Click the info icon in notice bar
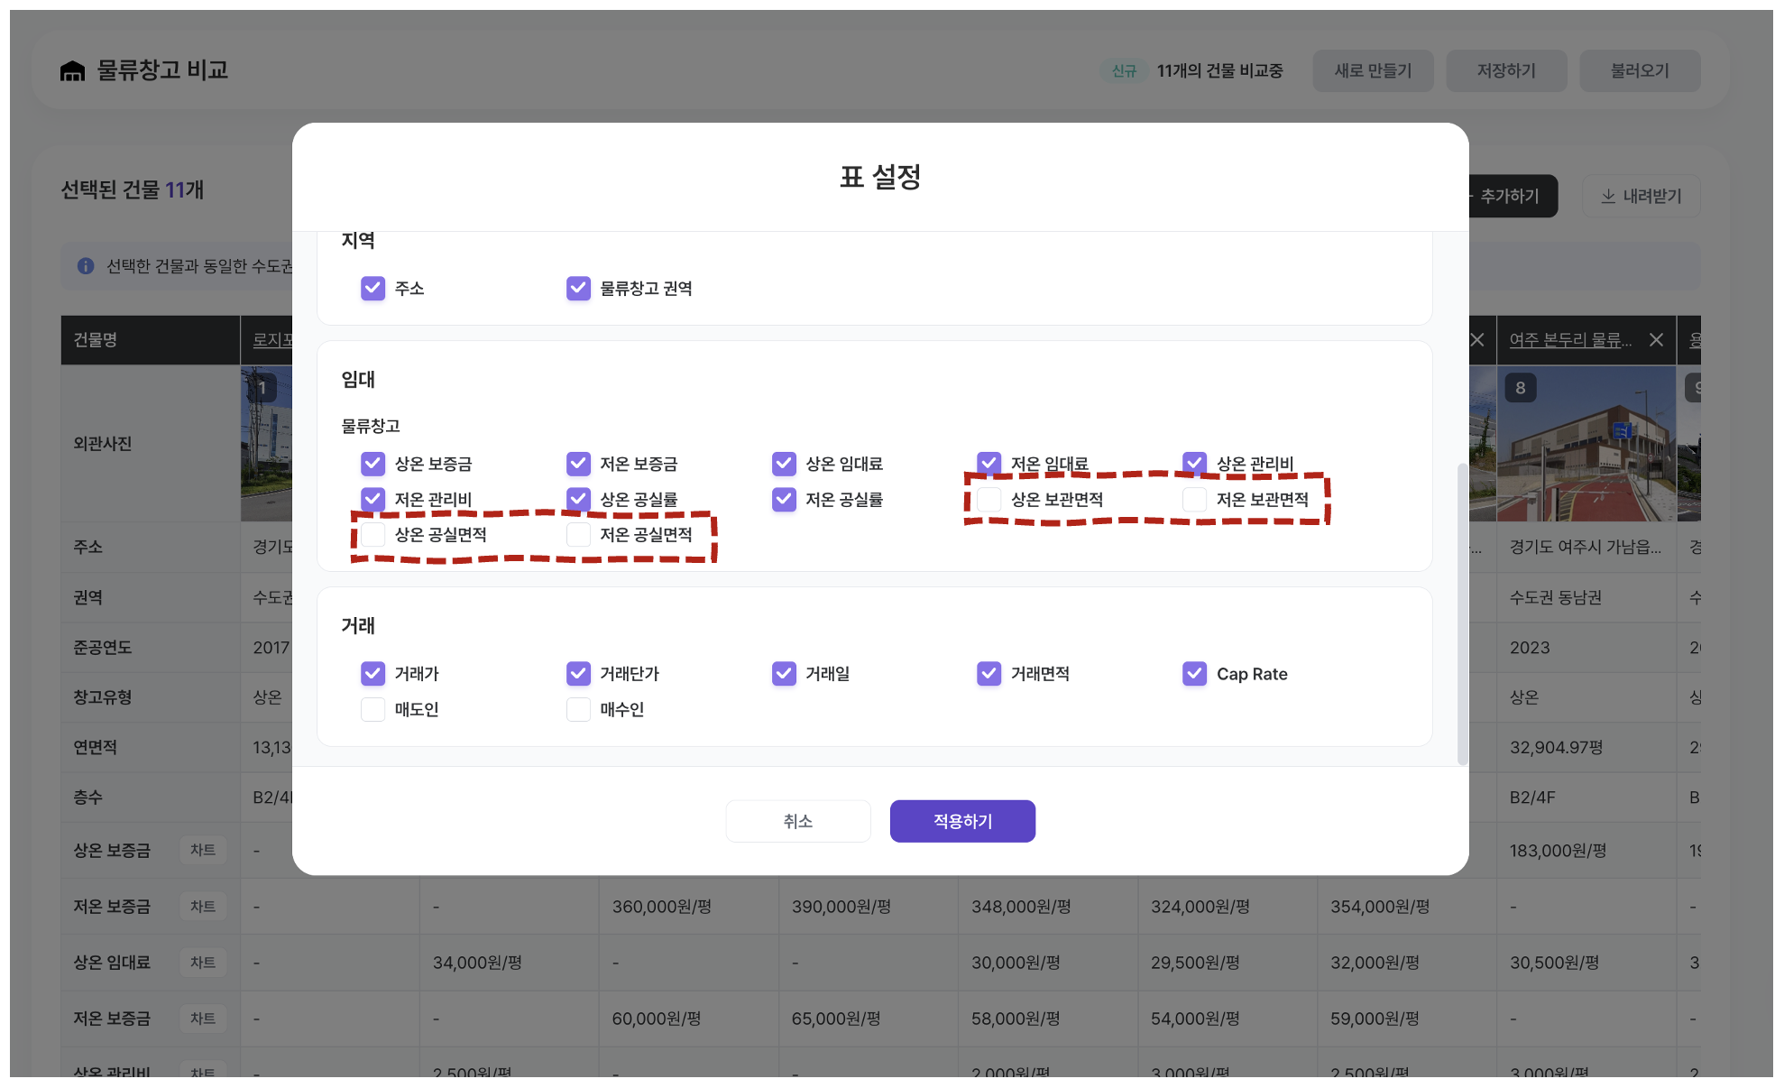1784x1088 pixels. [x=86, y=266]
